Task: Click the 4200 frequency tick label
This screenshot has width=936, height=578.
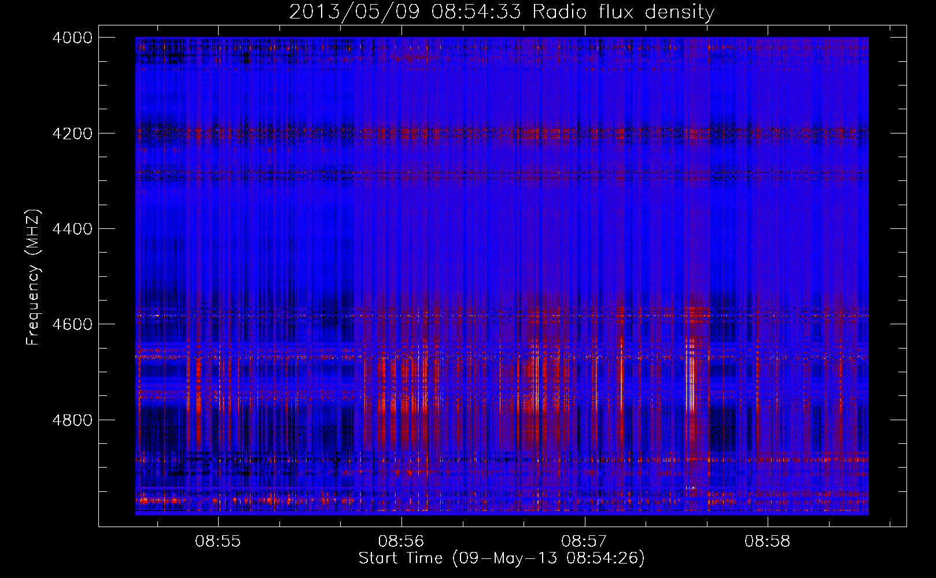Action: point(72,133)
